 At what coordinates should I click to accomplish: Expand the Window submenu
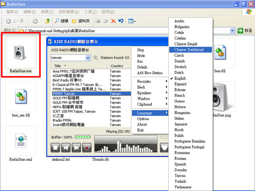click(x=150, y=98)
